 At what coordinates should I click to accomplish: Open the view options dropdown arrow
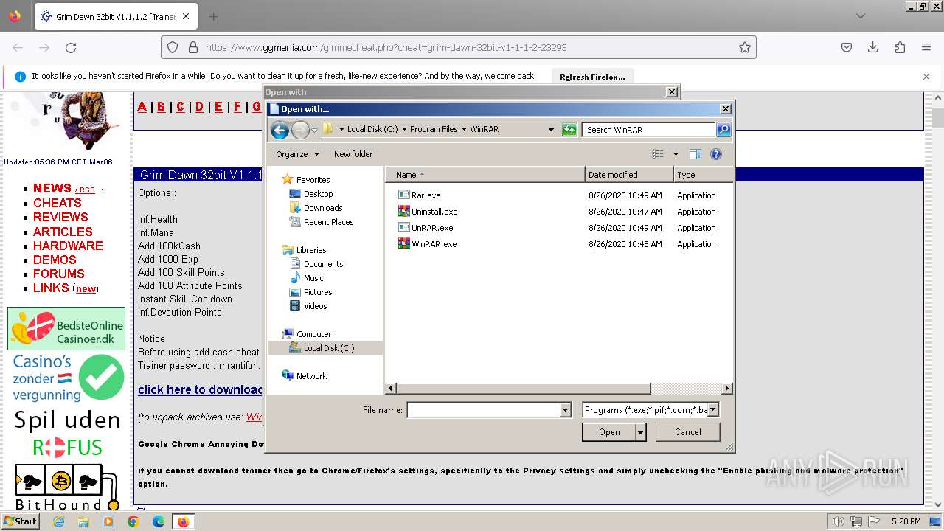pos(676,154)
